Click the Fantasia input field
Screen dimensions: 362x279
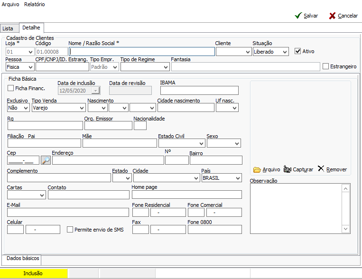pyautogui.click(x=246, y=67)
